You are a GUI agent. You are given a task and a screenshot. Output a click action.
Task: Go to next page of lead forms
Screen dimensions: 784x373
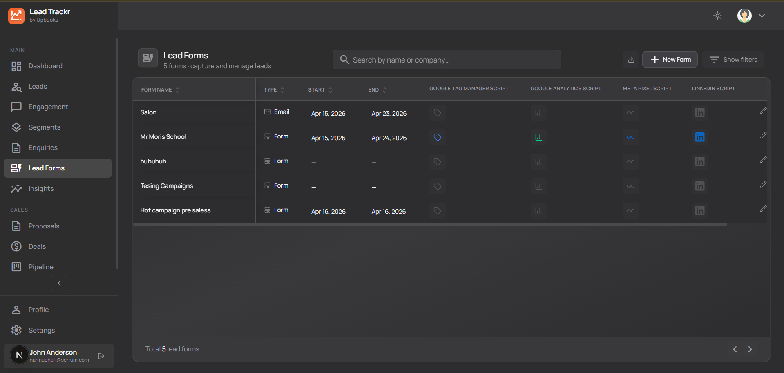tap(750, 349)
